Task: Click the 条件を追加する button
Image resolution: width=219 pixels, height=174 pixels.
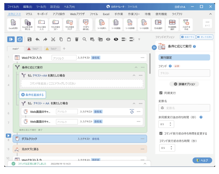Action: [32, 95]
